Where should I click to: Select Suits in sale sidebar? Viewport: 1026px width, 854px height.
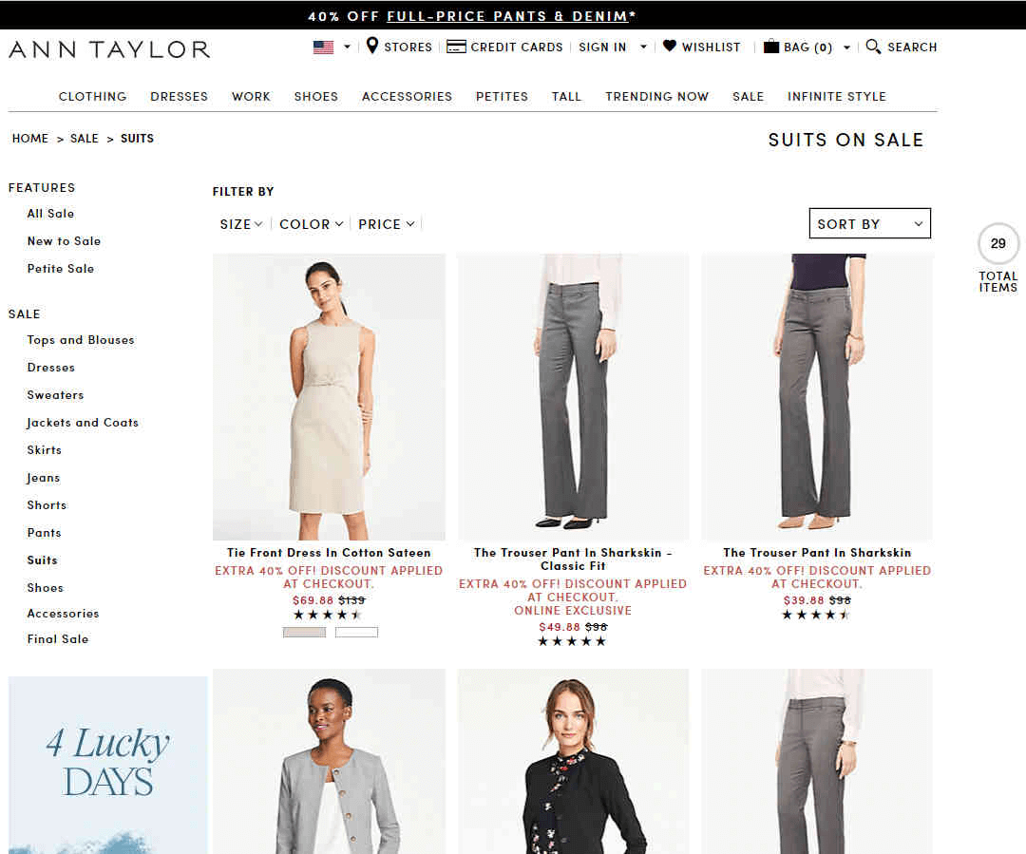[x=43, y=560]
